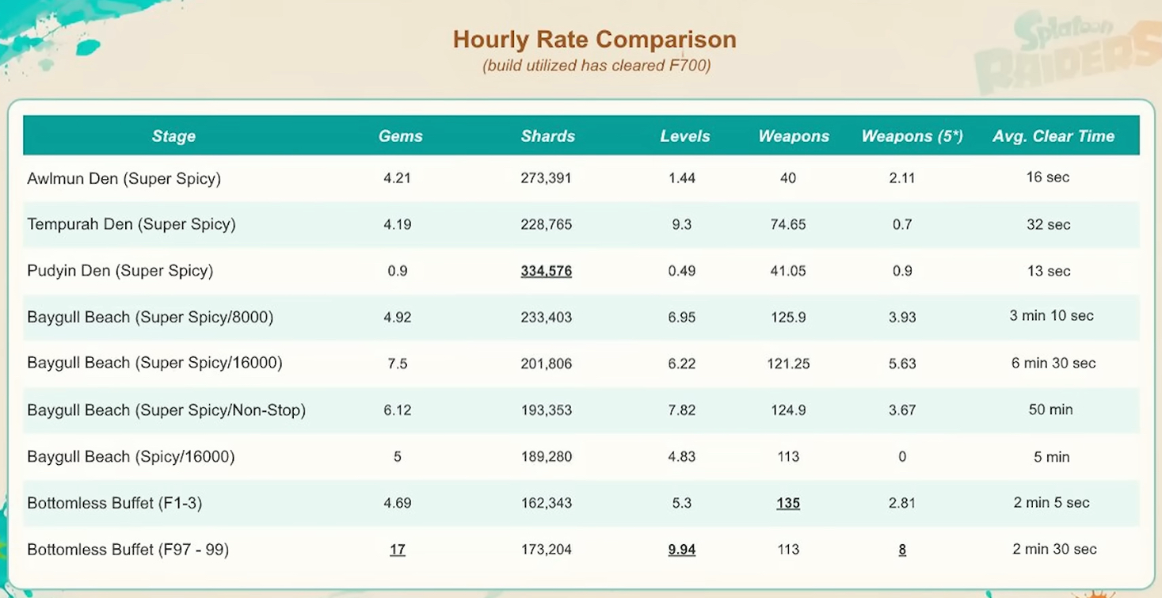
Task: Click the levels value '9.3'
Action: [x=681, y=224]
